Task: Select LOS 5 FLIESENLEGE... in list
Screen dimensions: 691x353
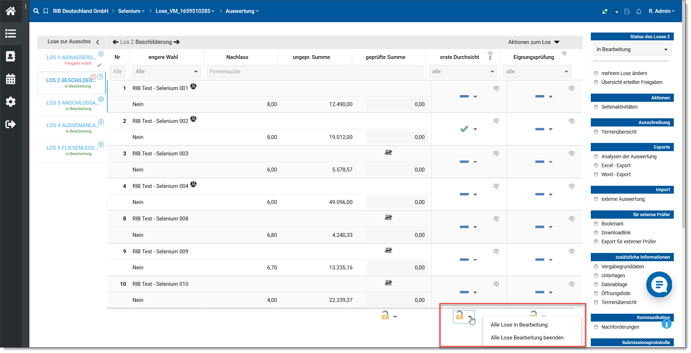Action: (x=72, y=148)
